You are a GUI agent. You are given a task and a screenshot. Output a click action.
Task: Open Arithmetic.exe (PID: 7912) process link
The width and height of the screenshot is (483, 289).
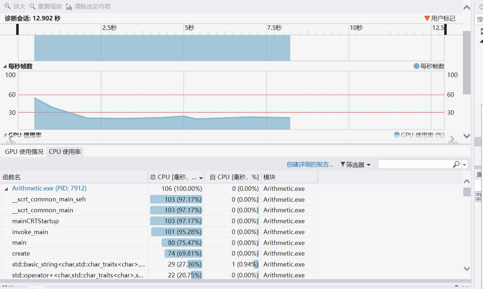tap(49, 188)
